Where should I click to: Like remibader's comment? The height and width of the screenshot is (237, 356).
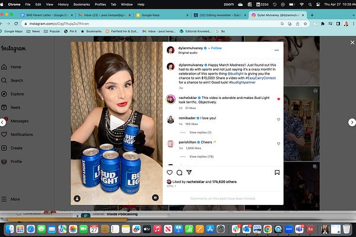[x=279, y=119]
